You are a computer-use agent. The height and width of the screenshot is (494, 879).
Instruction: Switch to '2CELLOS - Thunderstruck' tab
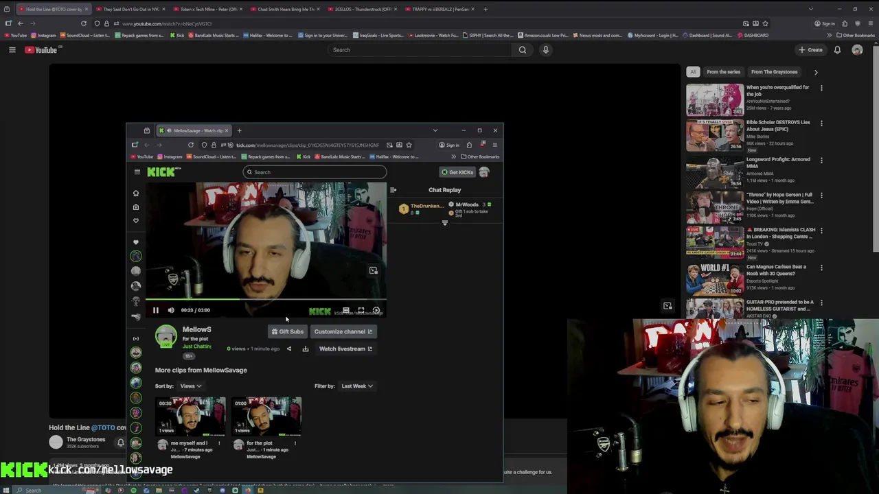(x=362, y=10)
